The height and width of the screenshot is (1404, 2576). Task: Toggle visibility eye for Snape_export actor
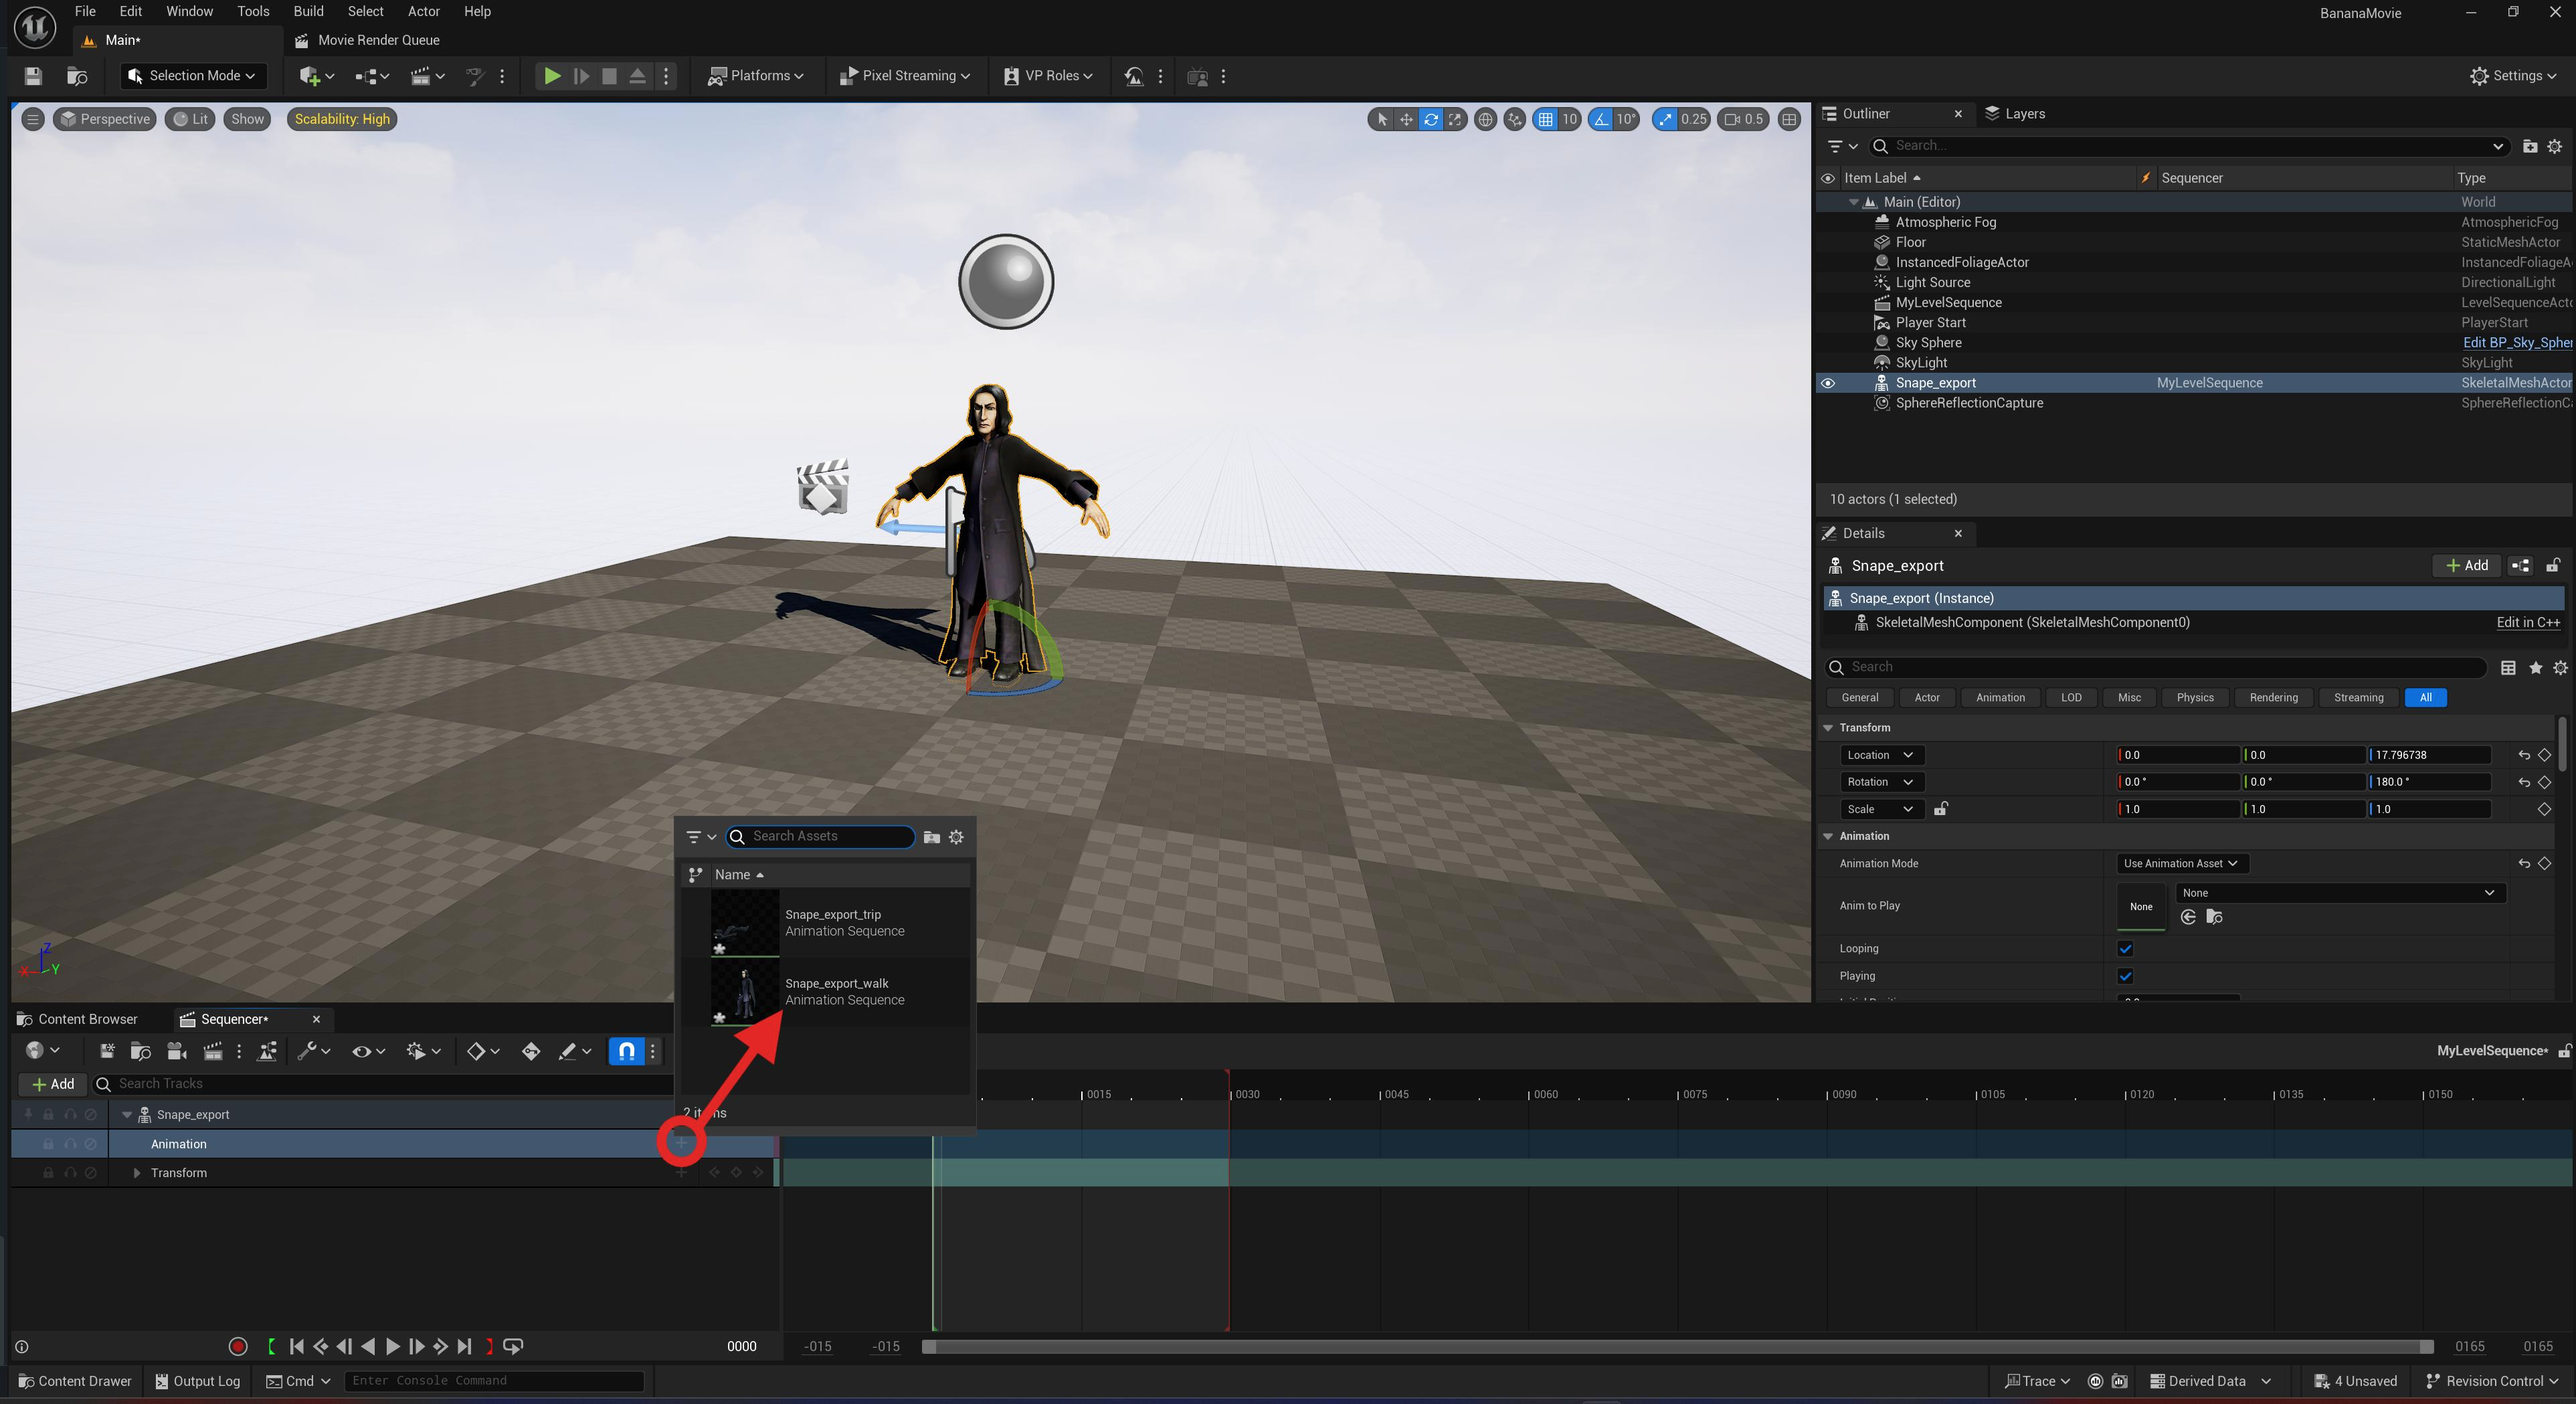1828,383
